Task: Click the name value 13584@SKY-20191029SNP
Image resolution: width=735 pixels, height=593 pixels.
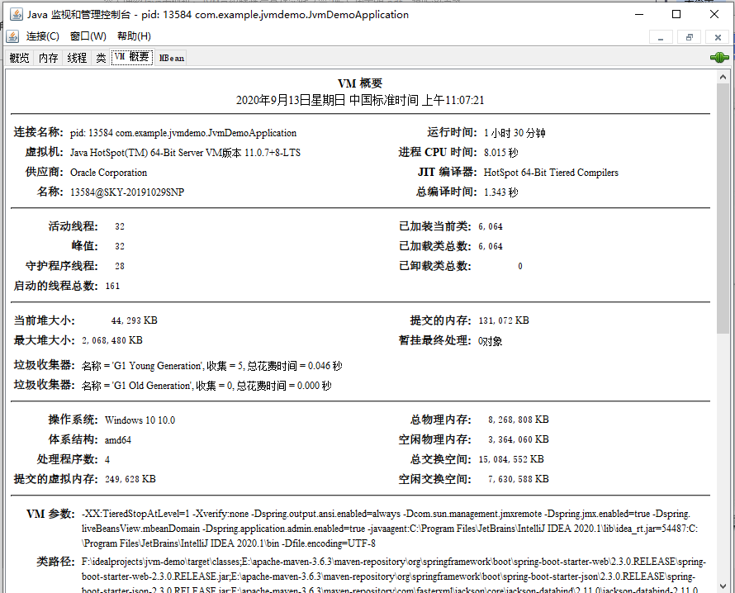Action: click(127, 192)
